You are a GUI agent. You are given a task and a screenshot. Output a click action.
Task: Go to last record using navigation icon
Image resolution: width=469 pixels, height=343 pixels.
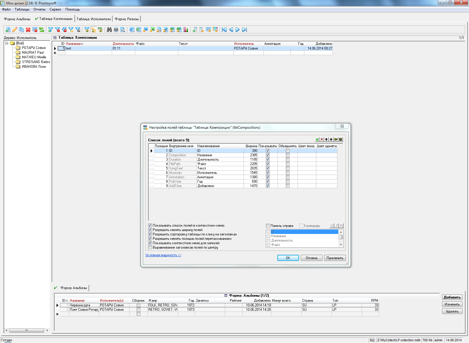tap(244, 30)
